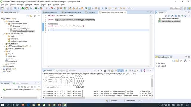Click the Back navigation arrow in toolbar
This screenshot has height=107, width=191.
pyautogui.click(x=124, y=8)
